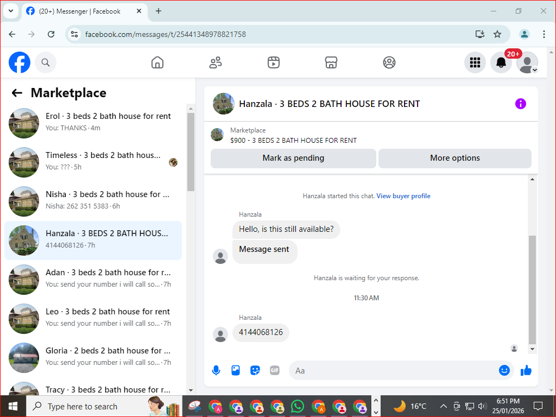Open Nisha conversation in list
Viewport: 556px width, 417px height.
click(93, 201)
